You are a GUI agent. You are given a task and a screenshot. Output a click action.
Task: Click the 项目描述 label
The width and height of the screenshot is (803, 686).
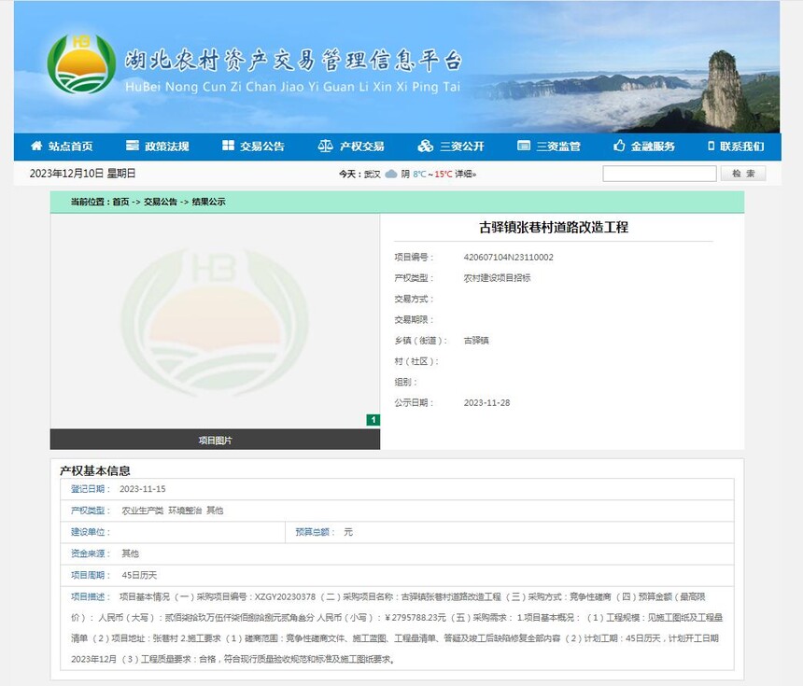tap(91, 596)
